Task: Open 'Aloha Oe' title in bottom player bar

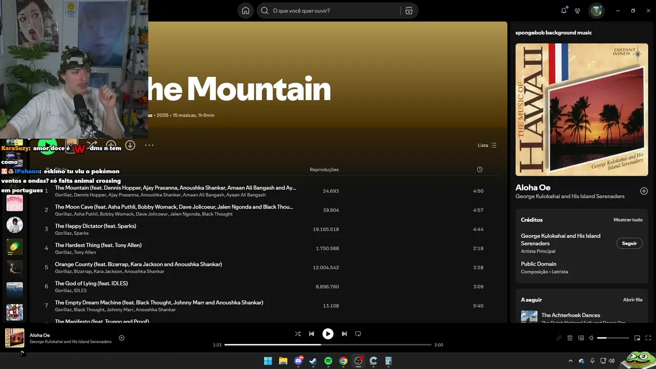Action: tap(39, 335)
